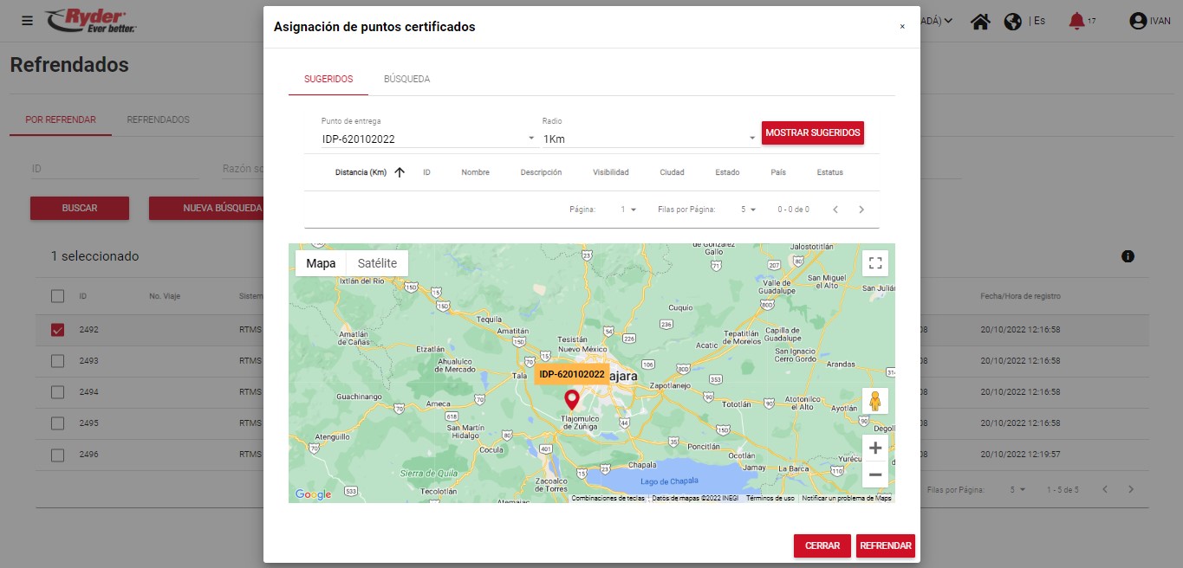This screenshot has height=568, width=1183.
Task: Click the globe language icon
Action: click(x=1012, y=22)
